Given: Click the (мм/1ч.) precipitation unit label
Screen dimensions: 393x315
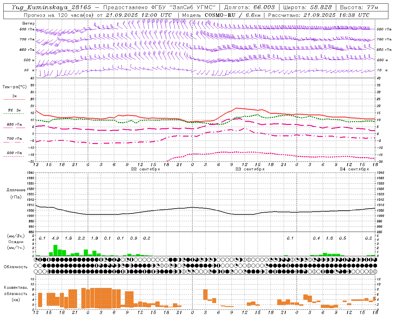Looking at the screenshot, I should point(16,248).
